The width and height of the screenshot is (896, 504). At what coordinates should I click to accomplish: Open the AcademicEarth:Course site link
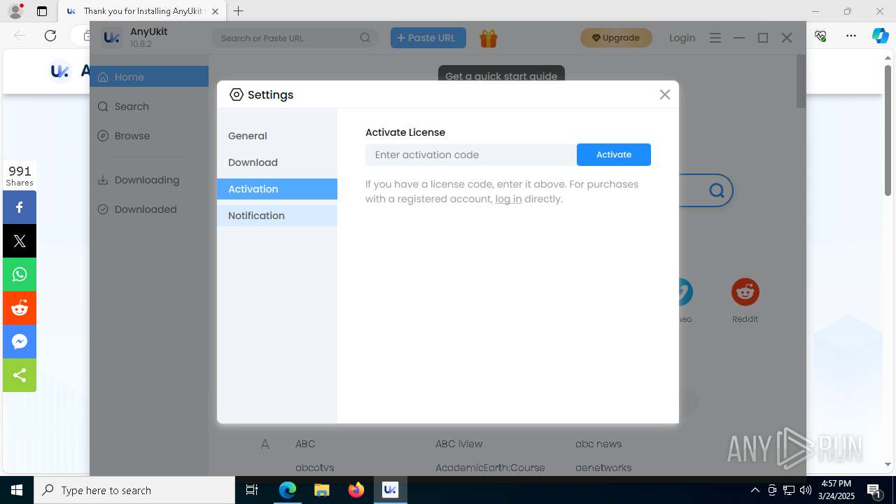coord(490,468)
